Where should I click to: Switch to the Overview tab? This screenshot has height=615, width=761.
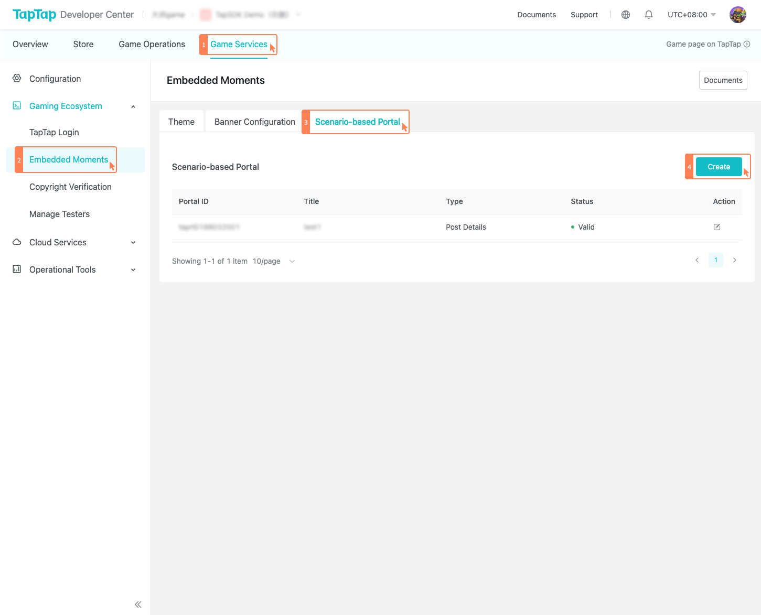[30, 45]
